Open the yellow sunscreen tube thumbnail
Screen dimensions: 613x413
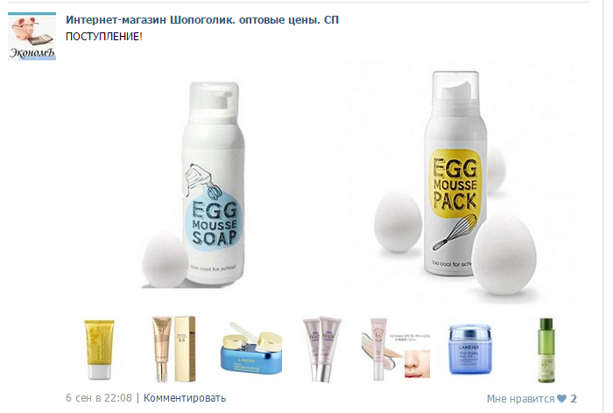[x=100, y=350]
